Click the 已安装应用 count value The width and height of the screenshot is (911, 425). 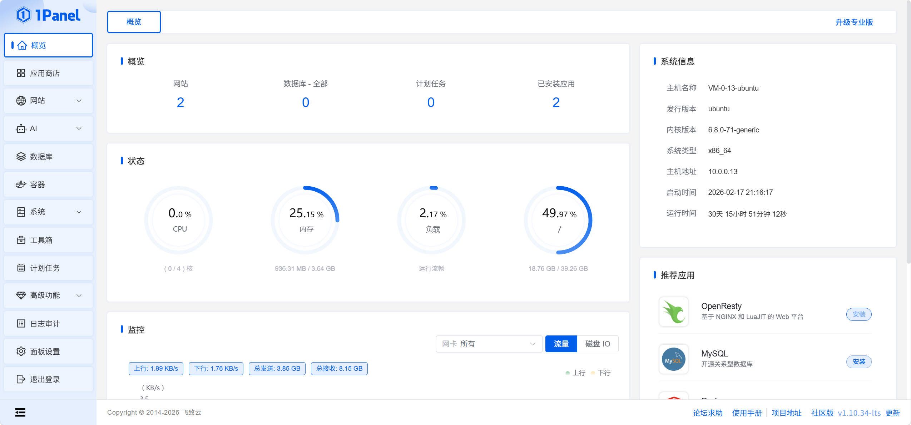[x=556, y=103]
